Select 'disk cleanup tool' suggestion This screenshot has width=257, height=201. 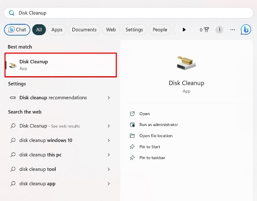coord(61,169)
